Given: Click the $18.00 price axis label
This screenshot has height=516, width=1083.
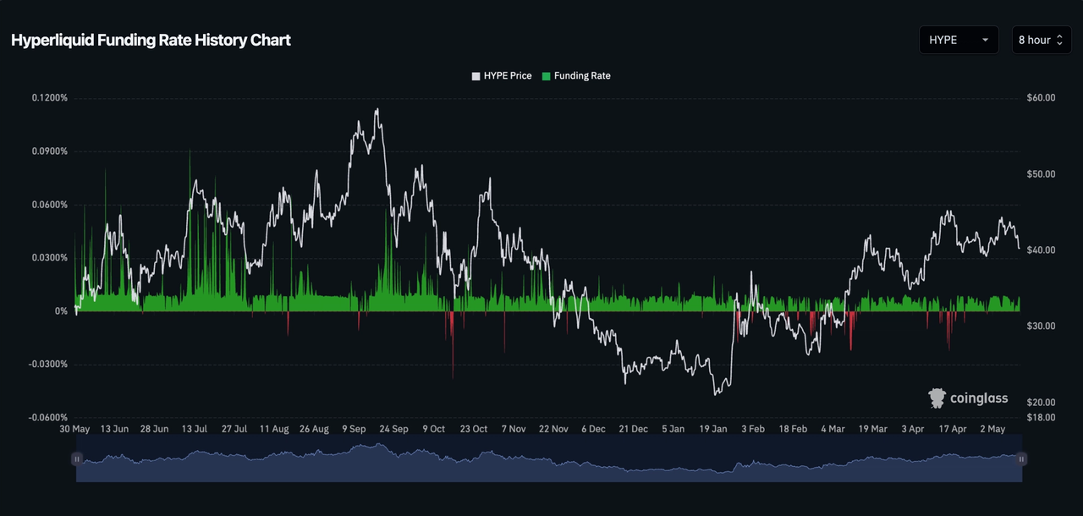Looking at the screenshot, I should pyautogui.click(x=1040, y=418).
